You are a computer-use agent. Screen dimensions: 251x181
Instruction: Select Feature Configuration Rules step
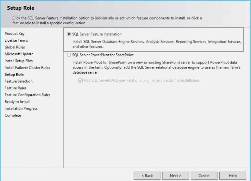[28, 95]
